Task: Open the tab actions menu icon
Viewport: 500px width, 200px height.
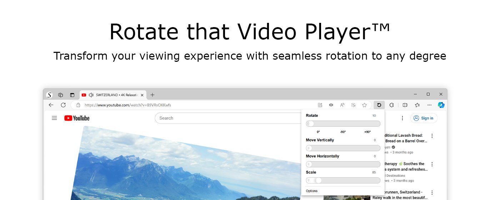Action: [x=72, y=95]
